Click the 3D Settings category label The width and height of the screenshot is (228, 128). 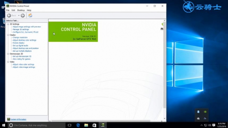15,24
